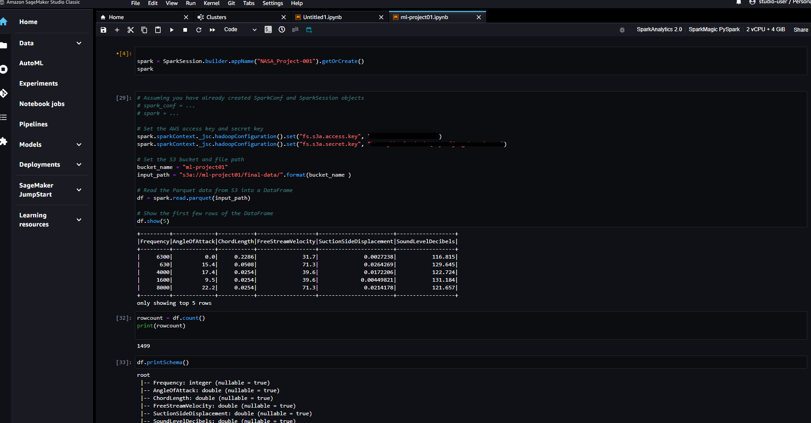Viewport: 811px width, 423px height.
Task: Expand the Data section
Action: (79, 43)
